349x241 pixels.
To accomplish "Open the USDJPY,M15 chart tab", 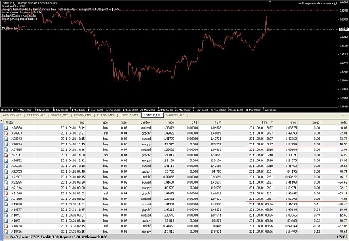I will coord(83,115).
